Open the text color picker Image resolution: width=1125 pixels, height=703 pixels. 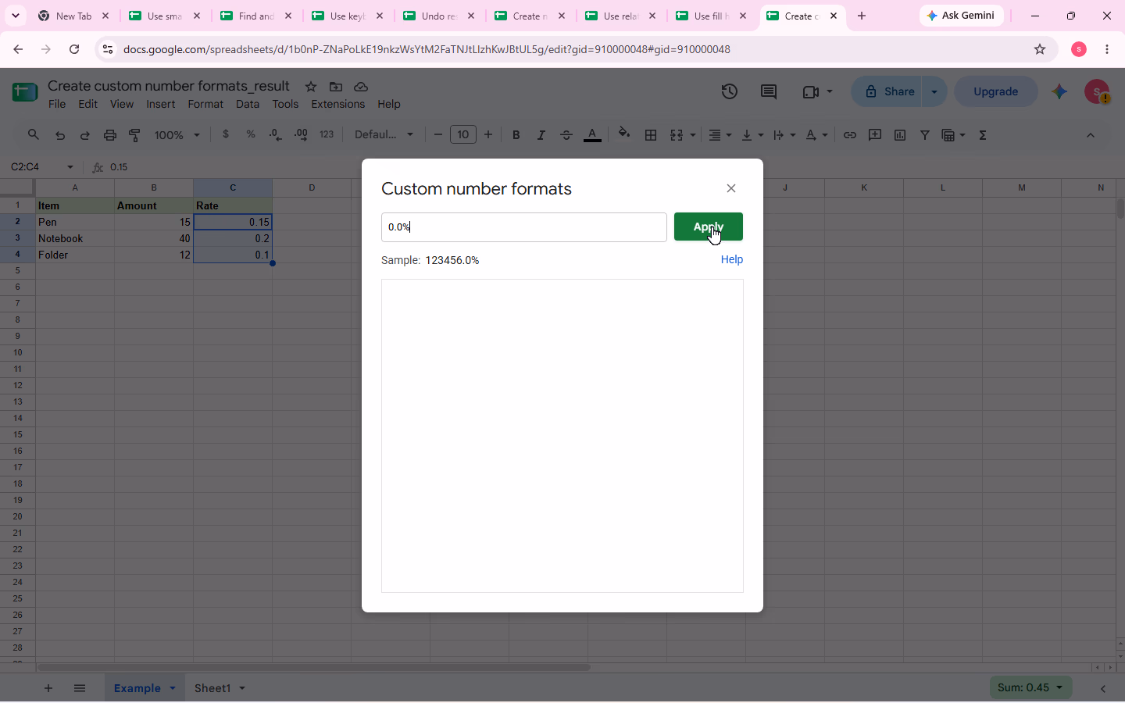pyautogui.click(x=593, y=135)
